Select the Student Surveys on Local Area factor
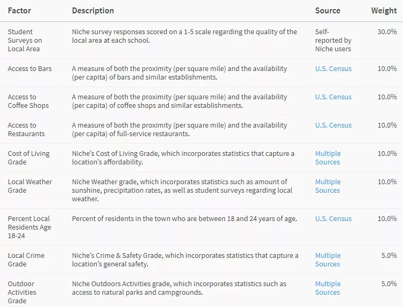 [x=25, y=40]
